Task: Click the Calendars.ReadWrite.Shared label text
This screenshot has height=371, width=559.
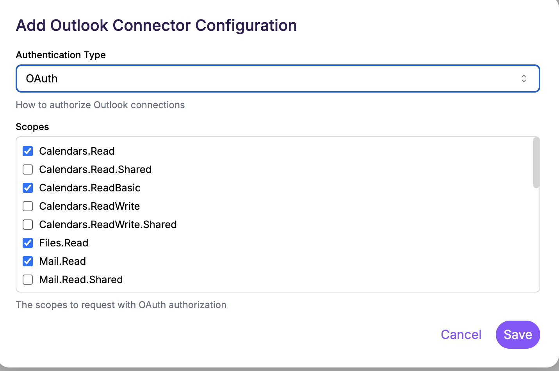Action: click(x=108, y=225)
